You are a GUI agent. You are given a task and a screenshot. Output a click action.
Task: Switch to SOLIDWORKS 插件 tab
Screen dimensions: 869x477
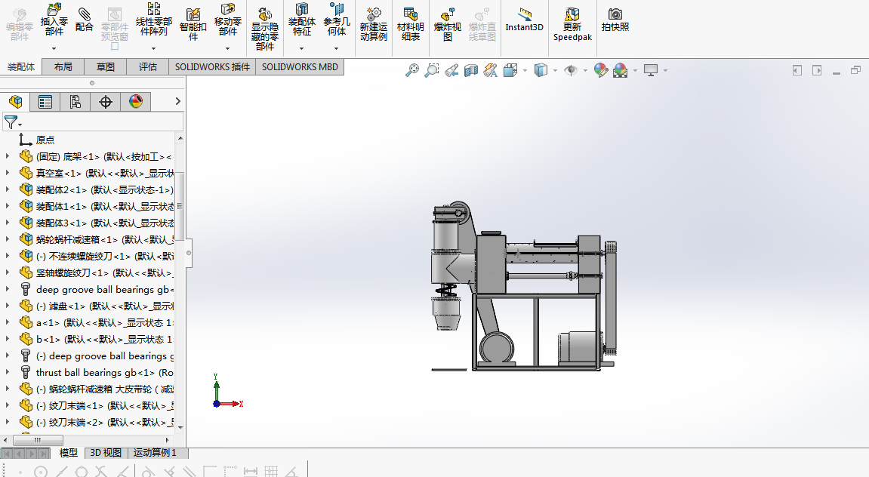pos(212,67)
